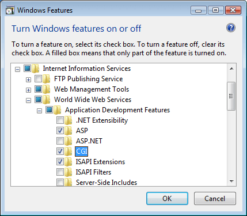Select the ASP label text
The width and height of the screenshot is (247, 216).
[82, 131]
